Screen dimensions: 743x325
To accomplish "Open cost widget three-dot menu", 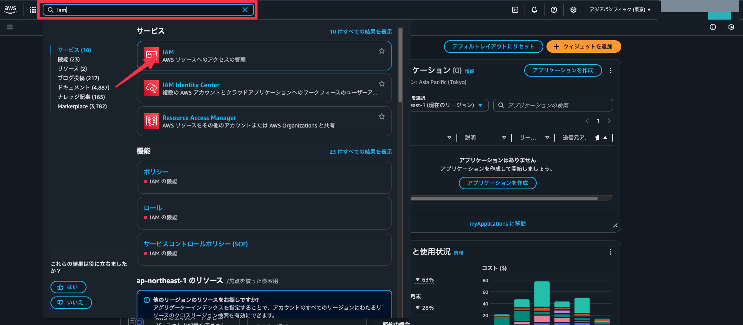I will click(611, 252).
